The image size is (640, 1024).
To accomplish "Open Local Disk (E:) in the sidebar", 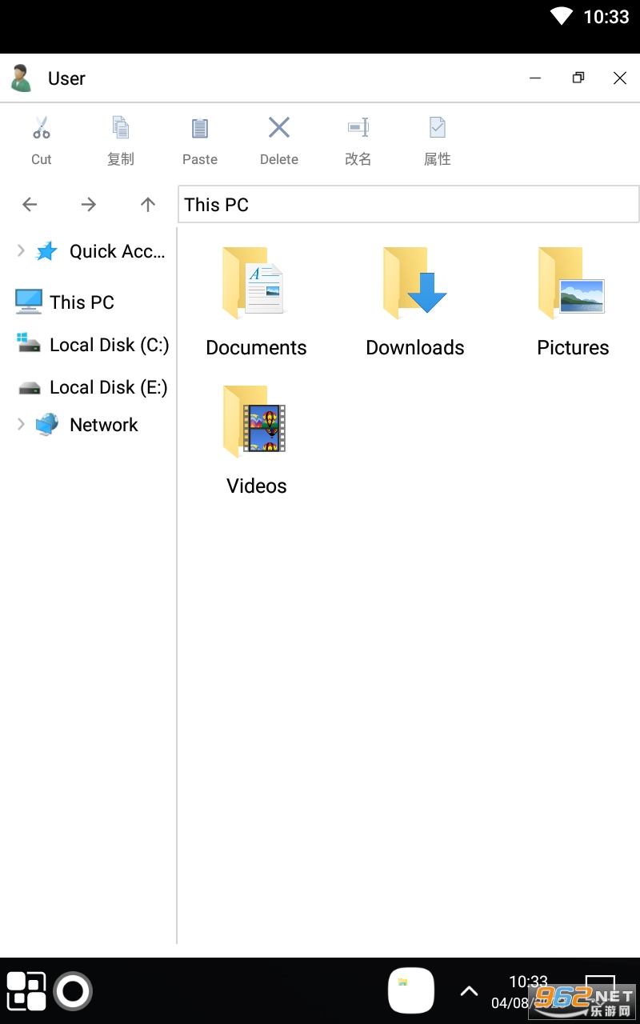I will coord(108,387).
